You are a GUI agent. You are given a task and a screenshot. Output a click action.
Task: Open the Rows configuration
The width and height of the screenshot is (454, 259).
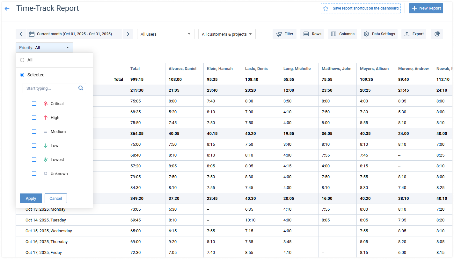[x=312, y=34]
